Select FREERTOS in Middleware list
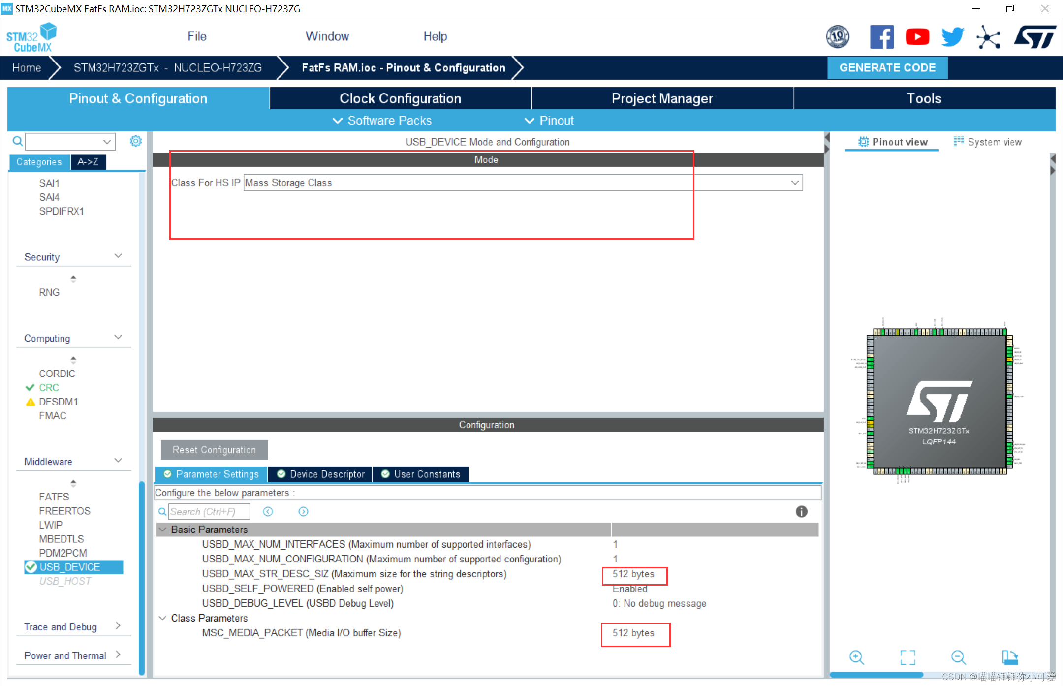Viewport: 1063px width, 686px height. 64,511
